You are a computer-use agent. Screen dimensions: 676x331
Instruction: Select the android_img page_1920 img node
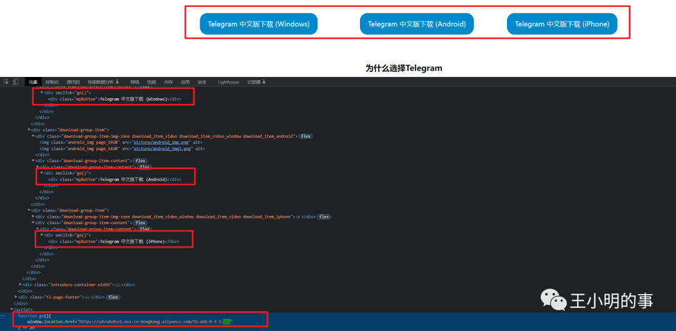(x=121, y=142)
